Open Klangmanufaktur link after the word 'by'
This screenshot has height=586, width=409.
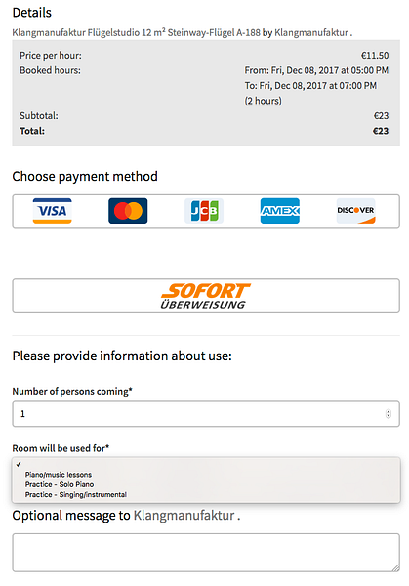coord(311,33)
